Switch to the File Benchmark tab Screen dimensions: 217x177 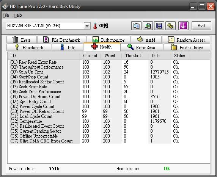coord(62,40)
